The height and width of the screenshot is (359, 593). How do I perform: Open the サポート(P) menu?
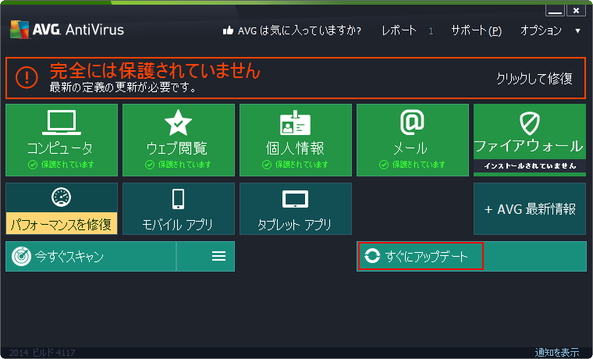pos(476,30)
